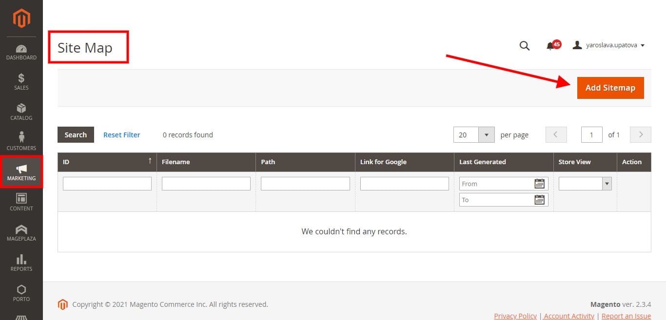The height and width of the screenshot is (320, 666).
Task: Open the Content sidebar menu
Action: tap(21, 203)
